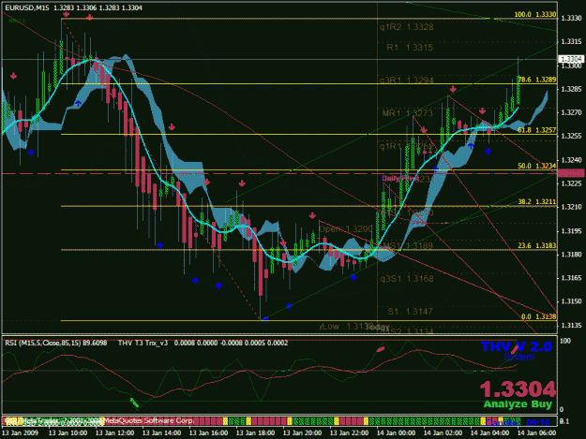
Task: Click the 'S1 1.3147' support label
Action: pyautogui.click(x=410, y=312)
